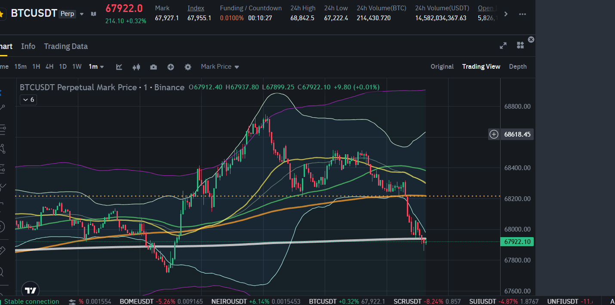Click the plus icon on the price axis

pyautogui.click(x=494, y=134)
